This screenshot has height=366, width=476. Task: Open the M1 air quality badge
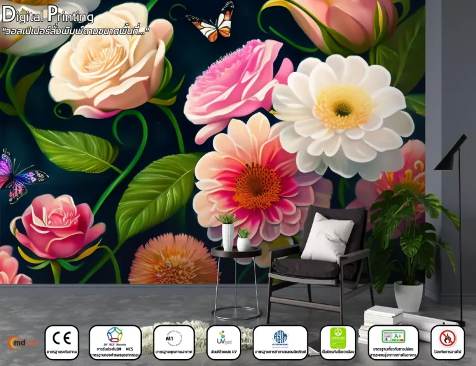(174, 342)
